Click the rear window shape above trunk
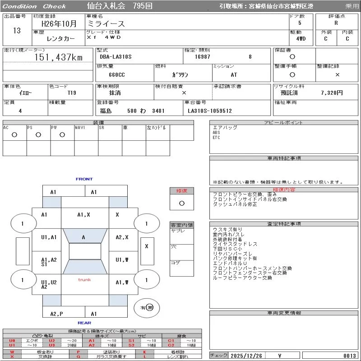The height and width of the screenshot is (361, 361). [x=84, y=267]
